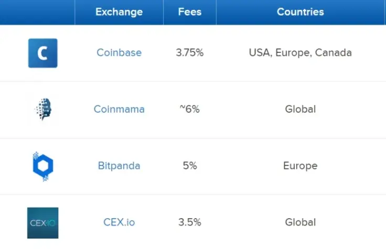386x249 pixels.
Task: Click the empty logo column header
Action: [x=37, y=12]
